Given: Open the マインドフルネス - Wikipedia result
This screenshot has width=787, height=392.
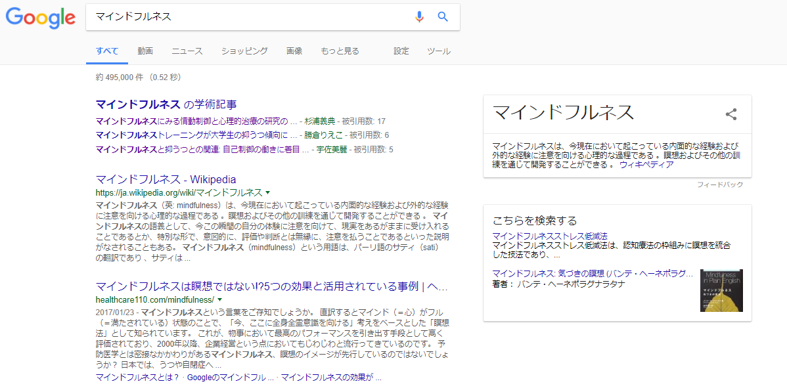Looking at the screenshot, I should 166,179.
